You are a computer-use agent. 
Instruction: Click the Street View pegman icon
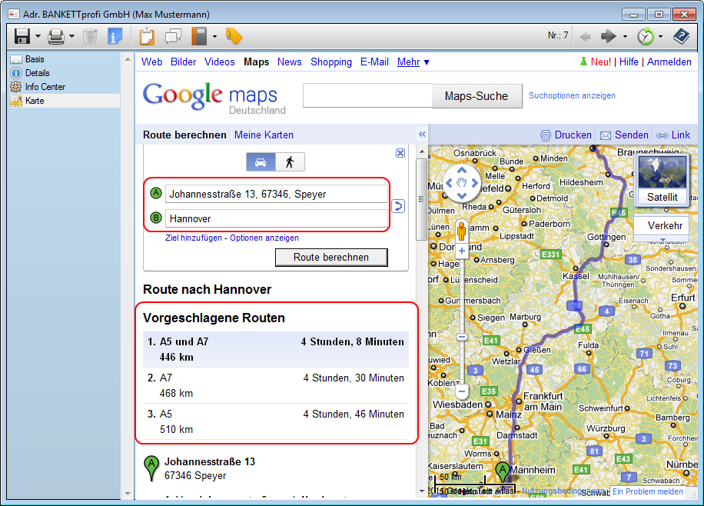coord(461,231)
